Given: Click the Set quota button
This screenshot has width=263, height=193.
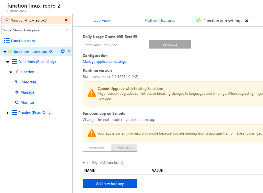Looking at the screenshot, I should click(x=170, y=44).
